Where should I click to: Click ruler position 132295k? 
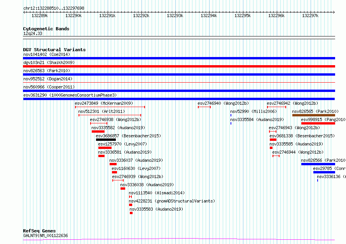[x=243, y=16]
